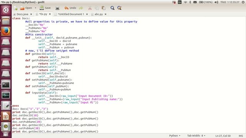The width and height of the screenshot is (246, 138).
Task: Close the Docs.java tab
Action: click(x=31, y=14)
